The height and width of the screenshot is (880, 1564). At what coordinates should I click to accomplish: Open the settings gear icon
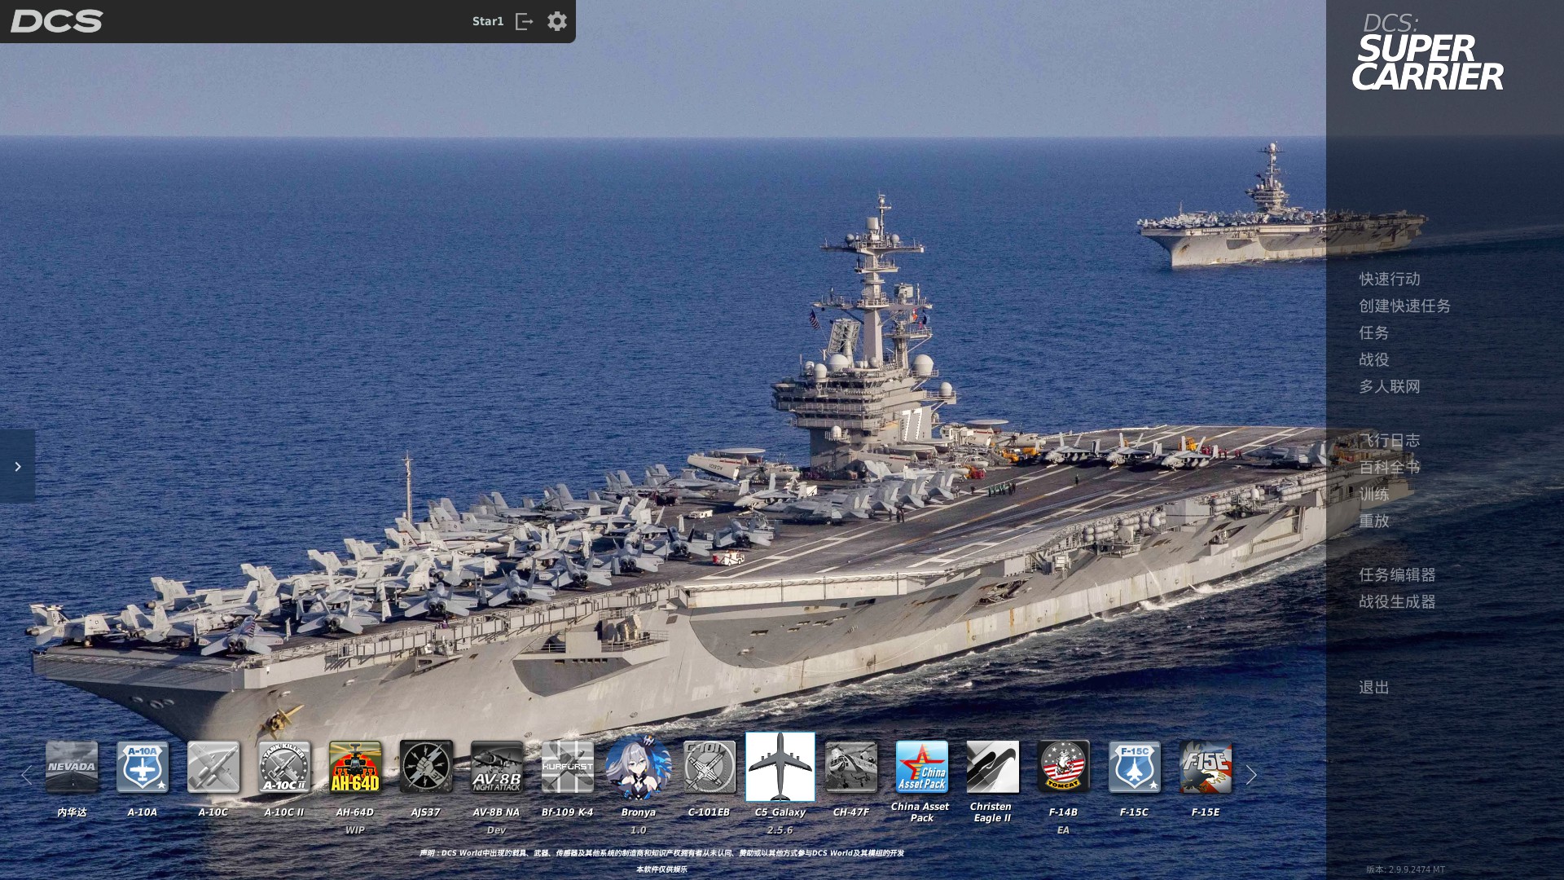[556, 21]
